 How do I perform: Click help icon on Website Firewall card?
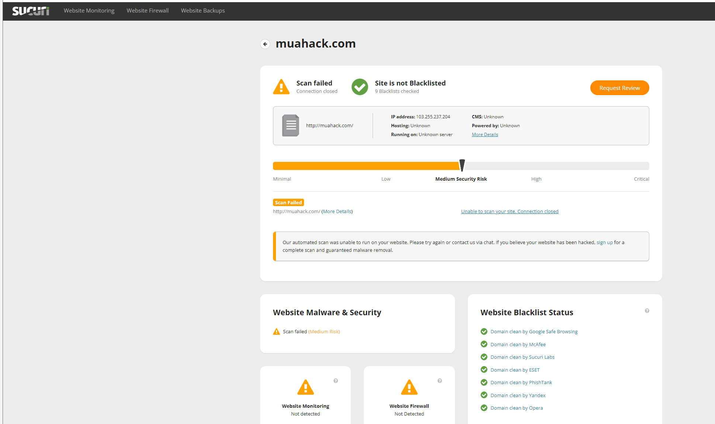coord(440,381)
